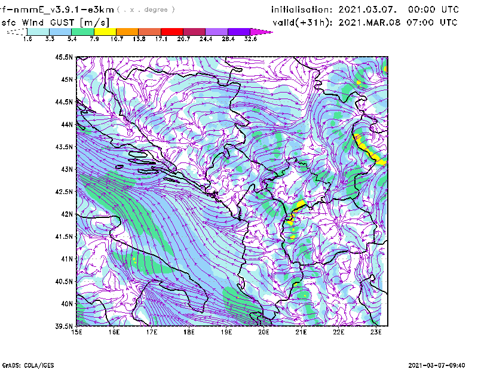This screenshot has width=478, height=369.
Task: Click the 21E longitude label
Action: tap(301, 332)
